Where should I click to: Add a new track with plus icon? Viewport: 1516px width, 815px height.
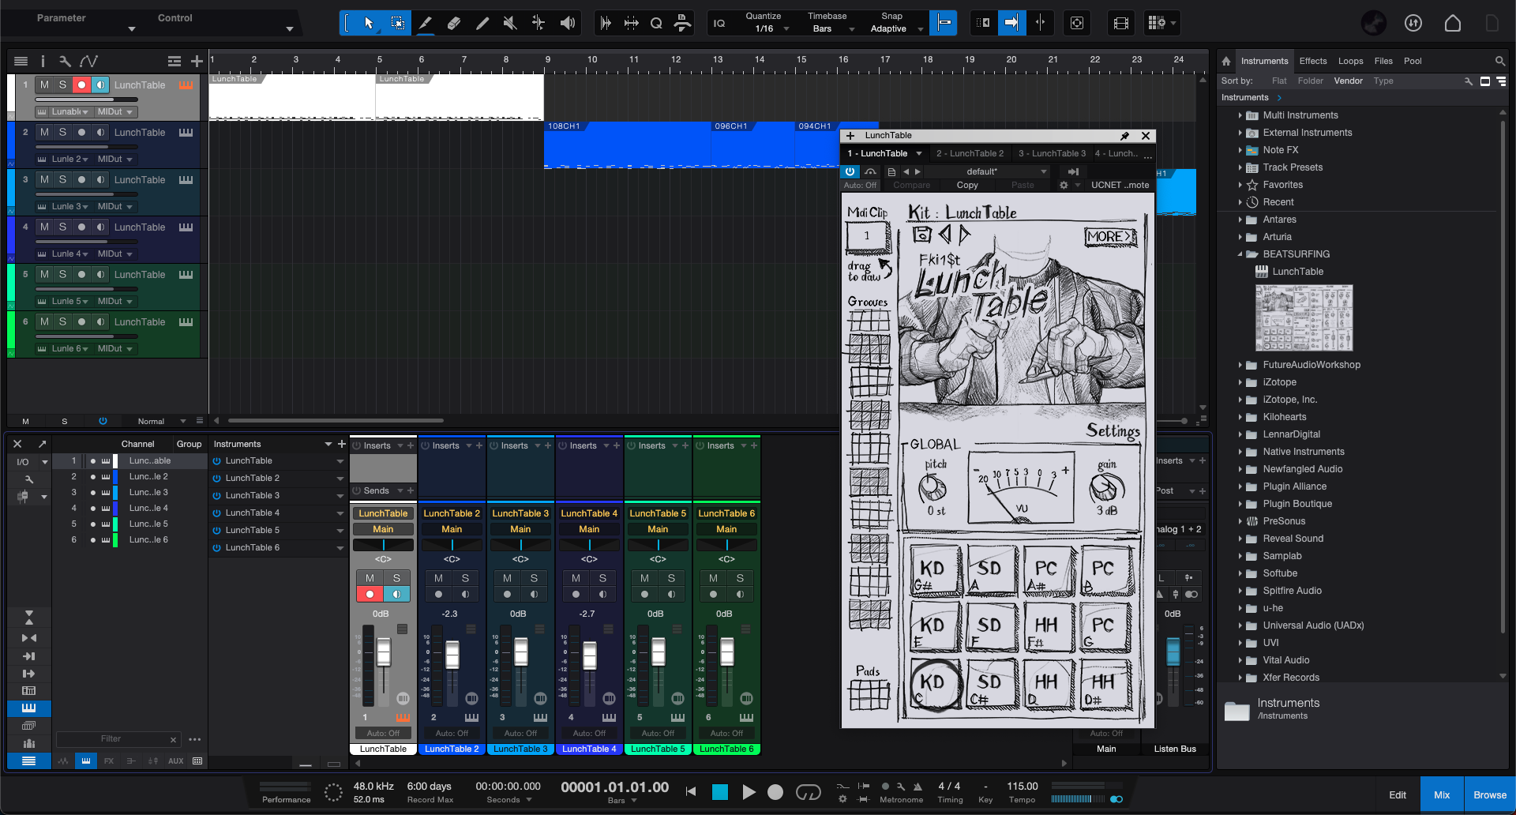pos(197,61)
